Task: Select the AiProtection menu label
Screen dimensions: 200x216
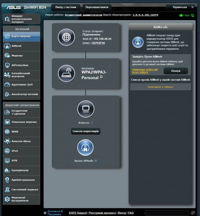Action: point(20,65)
